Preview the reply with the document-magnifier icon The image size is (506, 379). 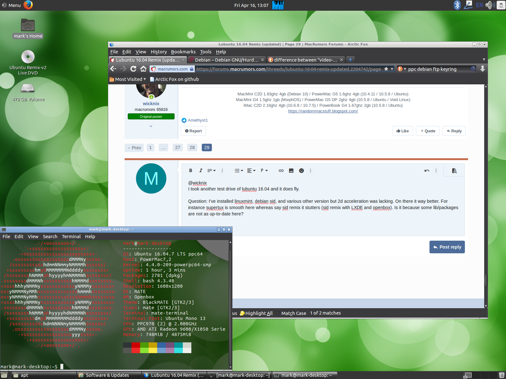tap(454, 171)
